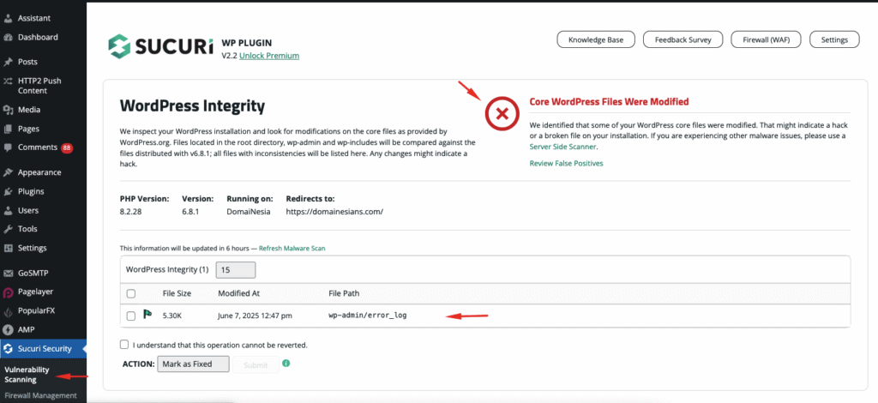Open the Unlock Premium link

coord(269,56)
